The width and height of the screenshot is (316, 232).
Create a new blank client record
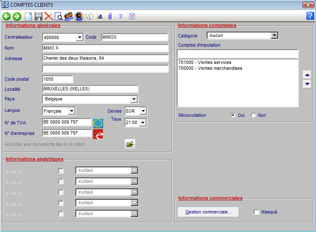point(28,16)
